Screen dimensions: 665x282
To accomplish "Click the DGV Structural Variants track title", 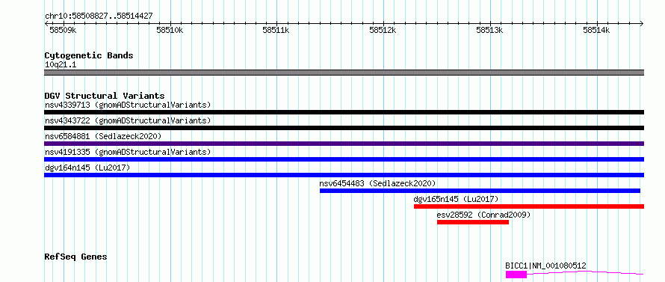I will click(x=105, y=96).
